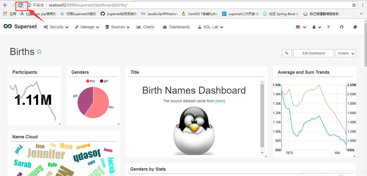
Task: Open the version control branch icon
Action: [329, 27]
